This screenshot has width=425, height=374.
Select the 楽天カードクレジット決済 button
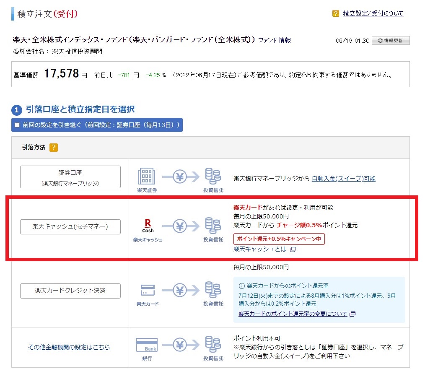point(70,291)
